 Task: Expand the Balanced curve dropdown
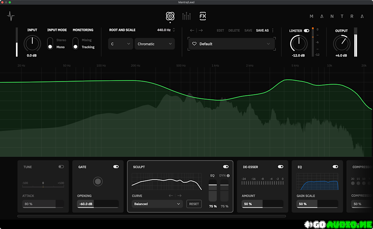point(157,204)
